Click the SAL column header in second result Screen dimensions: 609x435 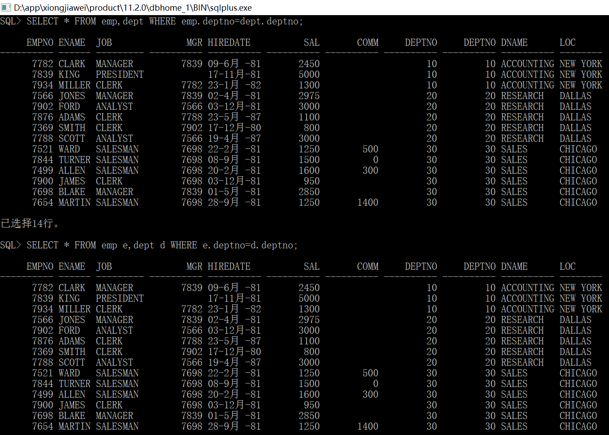point(312,267)
